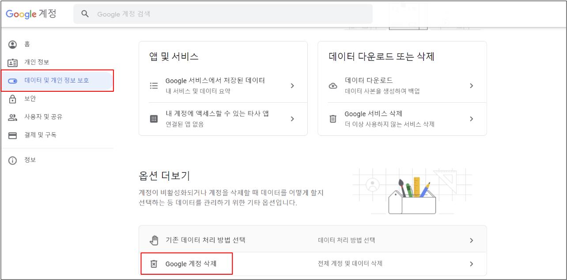Expand chevron for Google 서비스에서 저장된 데이터
567x280 pixels.
click(292, 86)
